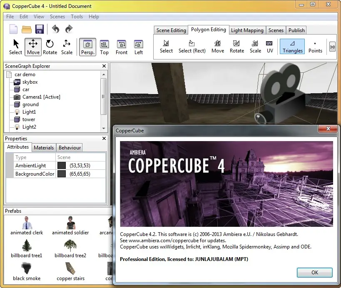Select Light1 in the SceneGraph
The height and width of the screenshot is (288, 341).
(29, 112)
